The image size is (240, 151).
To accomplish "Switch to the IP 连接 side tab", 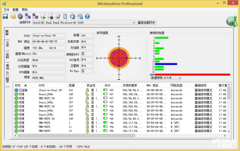I will [x=7, y=69].
